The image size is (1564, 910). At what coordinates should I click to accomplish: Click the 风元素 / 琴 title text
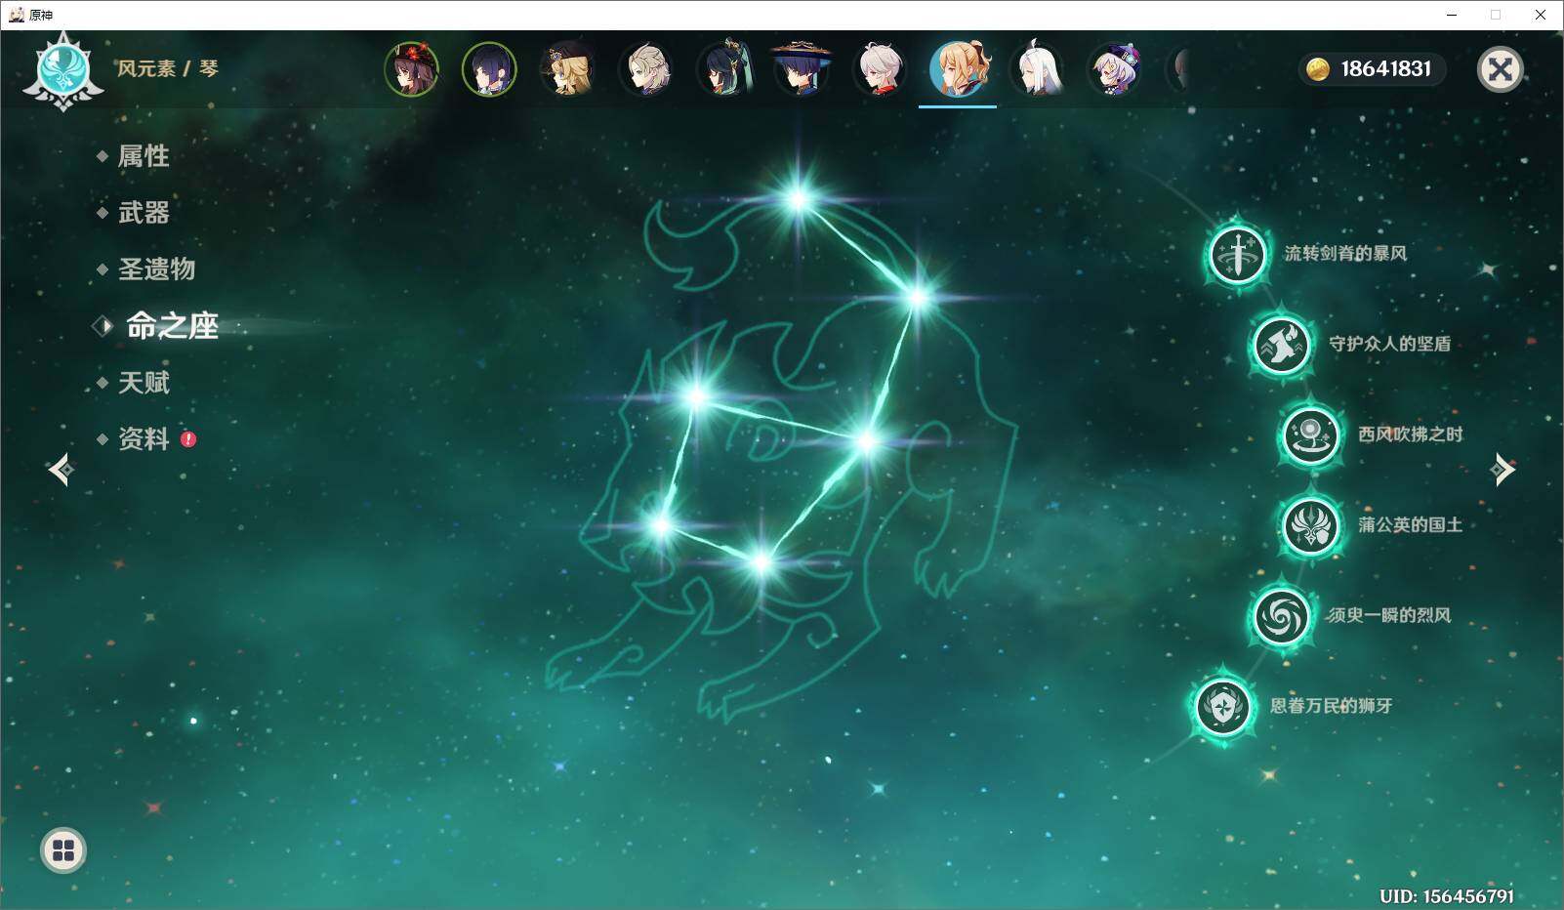click(x=168, y=69)
